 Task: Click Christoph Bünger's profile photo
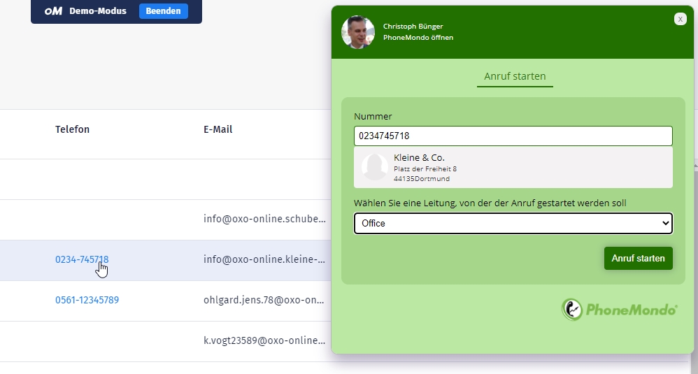pyautogui.click(x=358, y=32)
